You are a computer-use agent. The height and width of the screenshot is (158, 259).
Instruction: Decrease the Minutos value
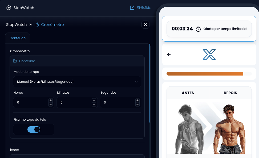(94, 104)
